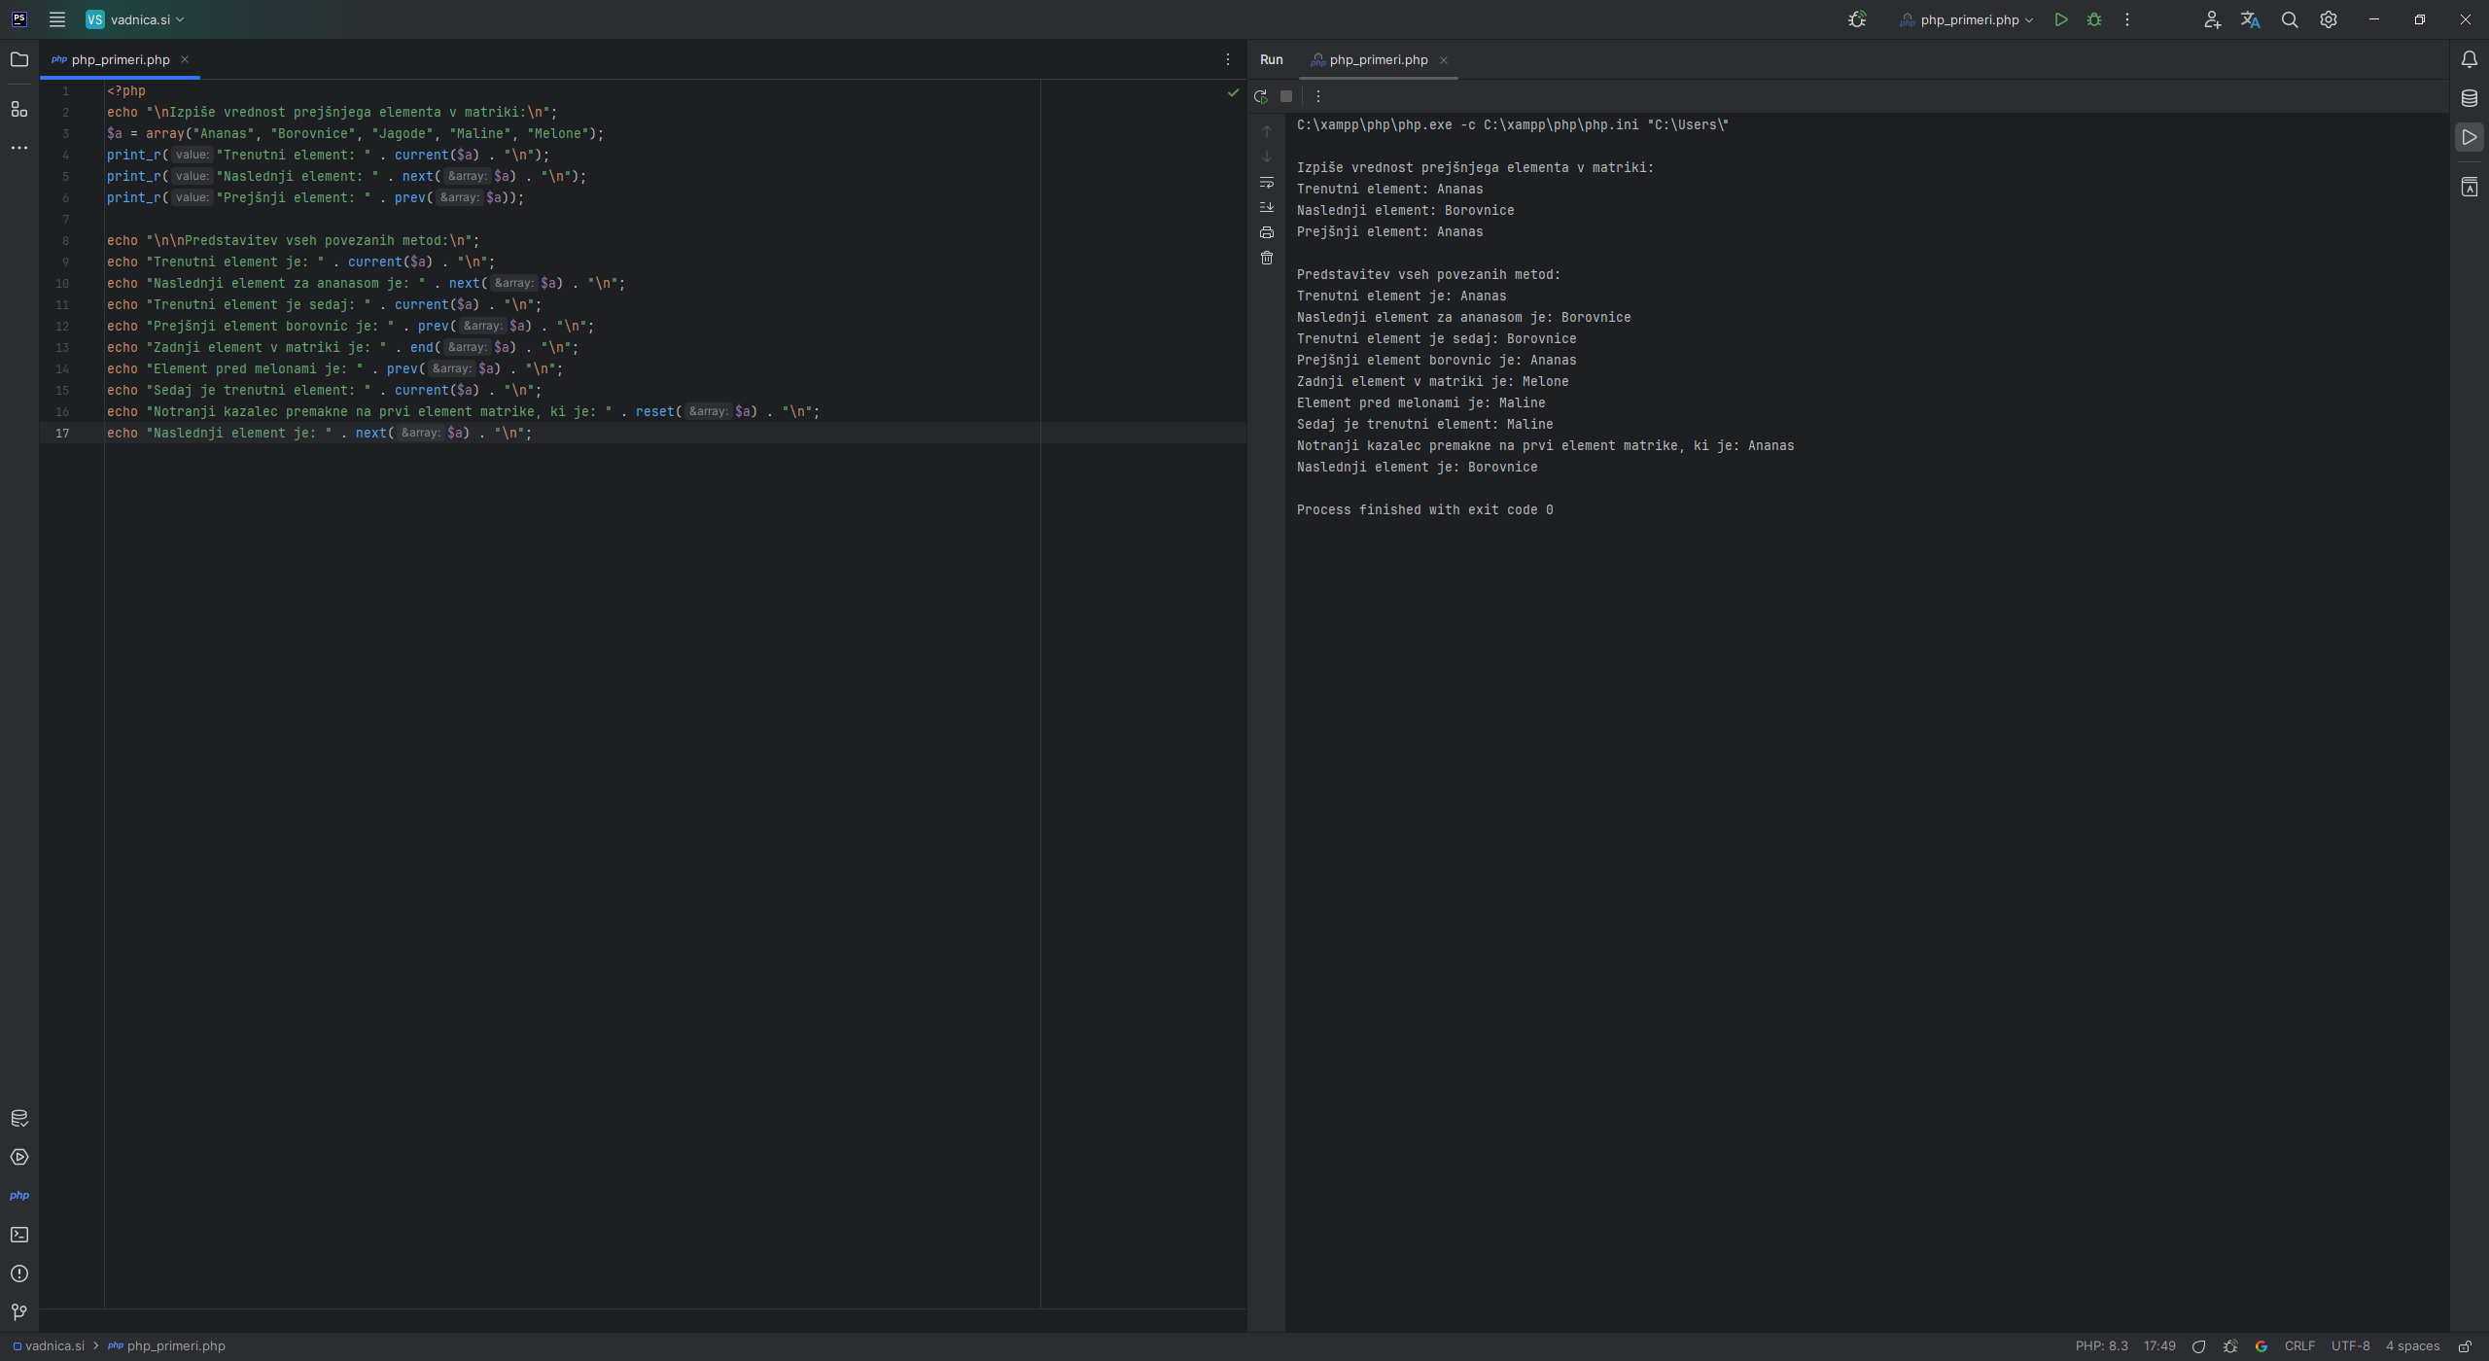This screenshot has height=1361, width=2489.
Task: Click vadnica.si in the breadcrumb bar
Action: click(x=54, y=1346)
